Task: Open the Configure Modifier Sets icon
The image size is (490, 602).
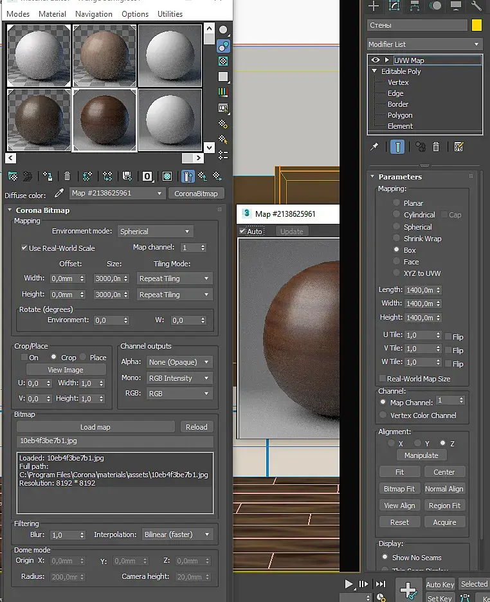Action: tap(458, 147)
